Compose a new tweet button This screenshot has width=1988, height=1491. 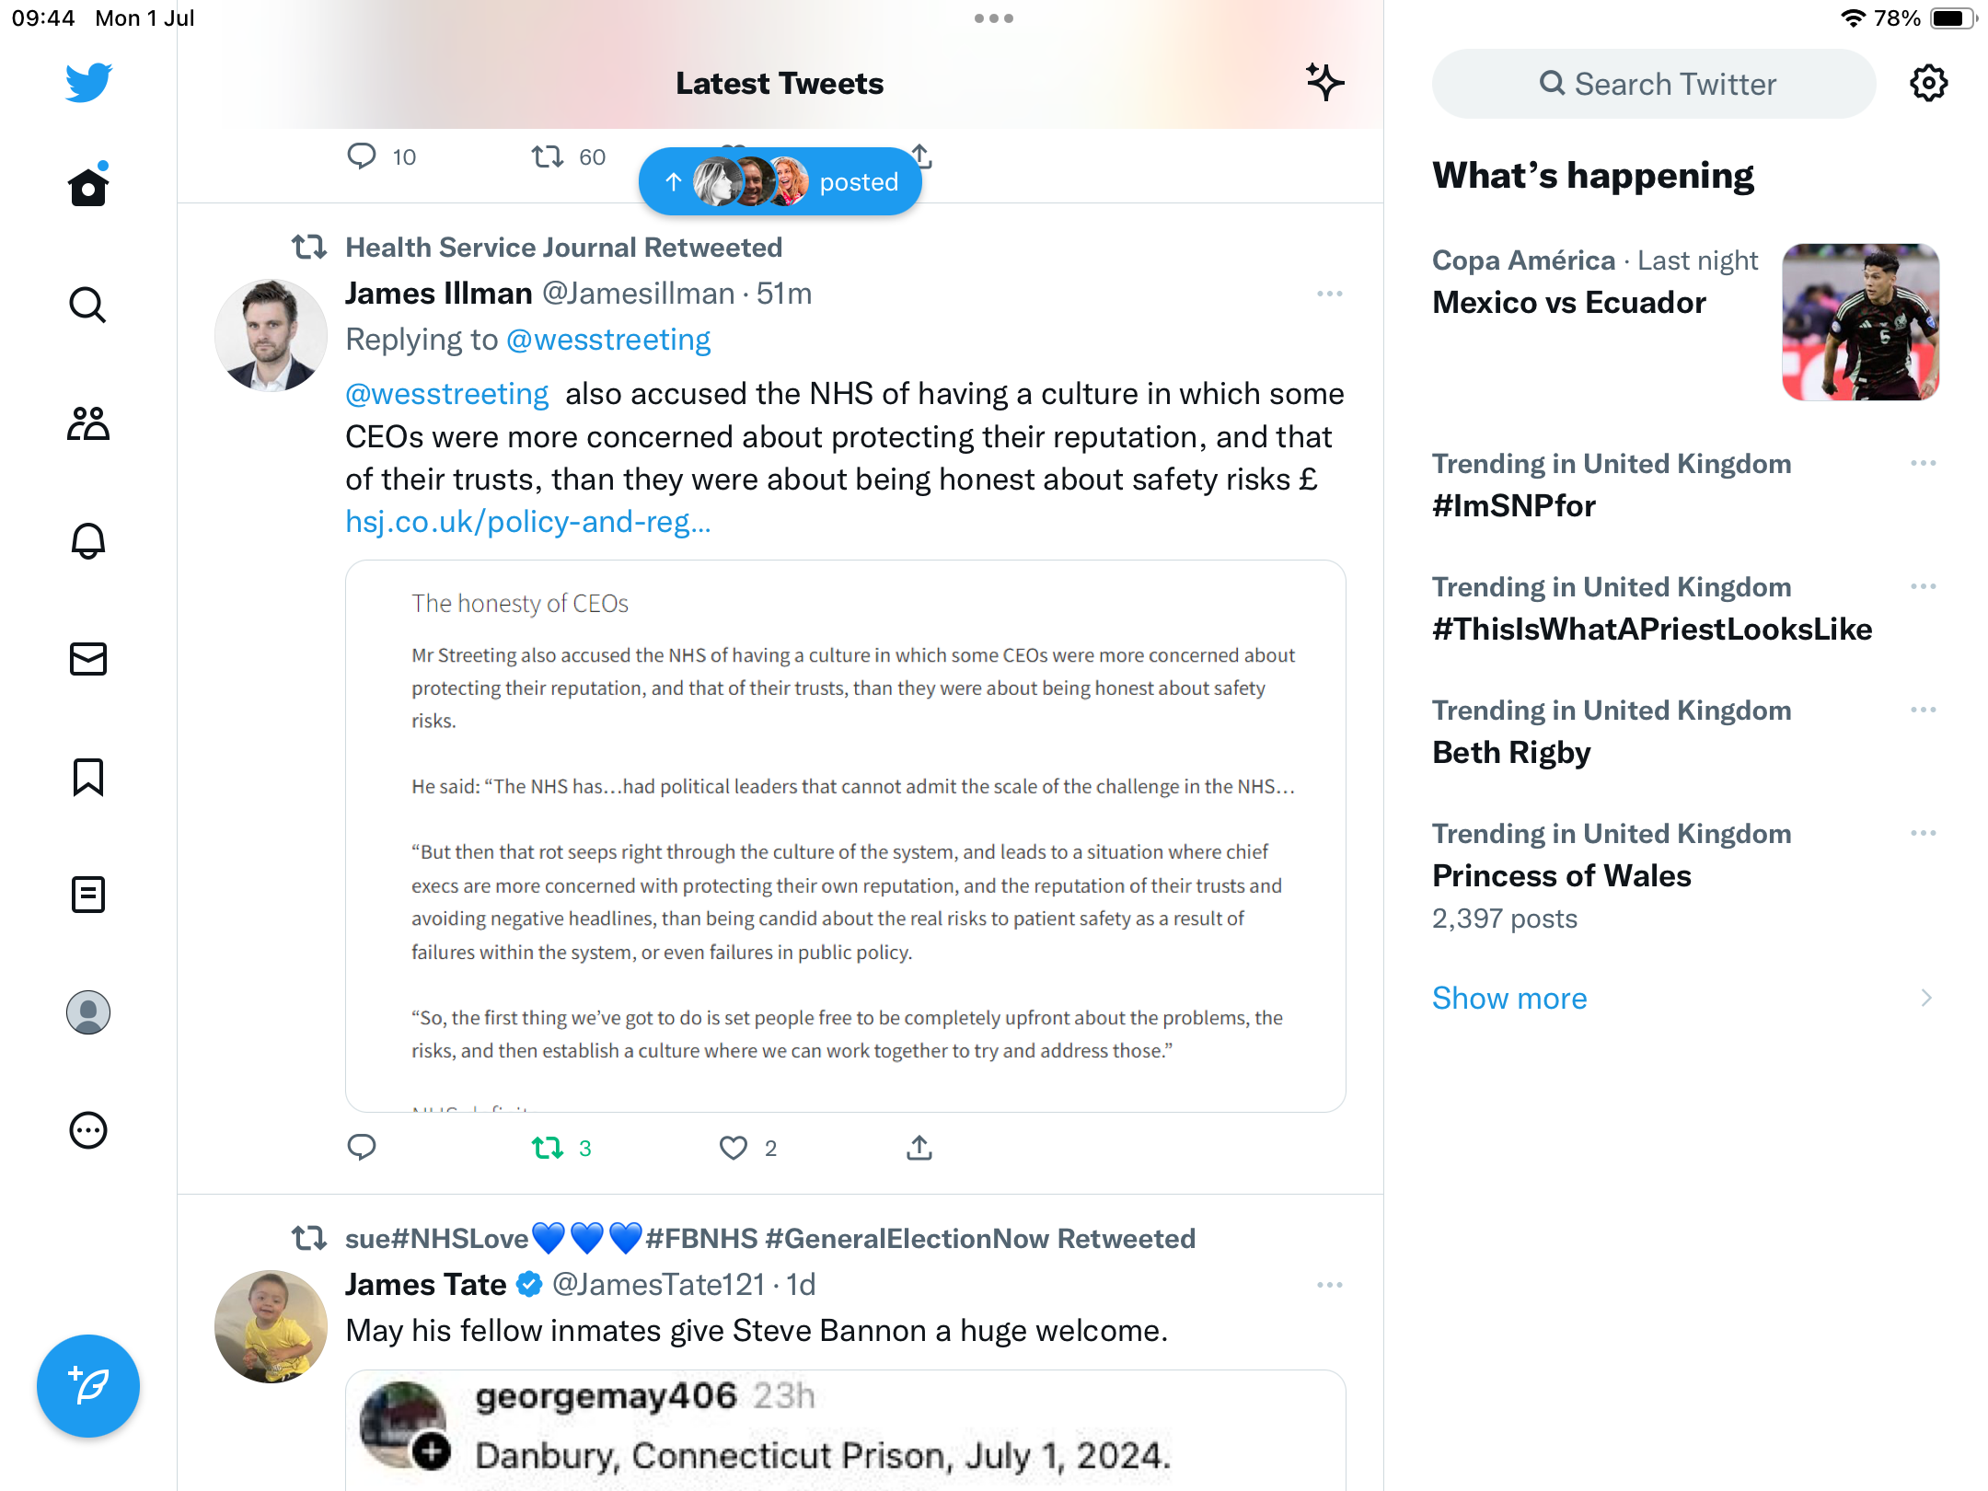click(88, 1386)
